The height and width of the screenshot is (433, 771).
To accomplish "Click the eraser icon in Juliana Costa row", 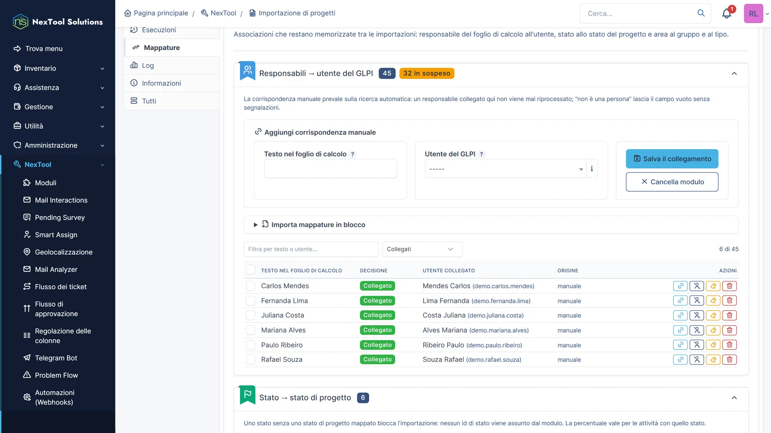I will point(713,316).
